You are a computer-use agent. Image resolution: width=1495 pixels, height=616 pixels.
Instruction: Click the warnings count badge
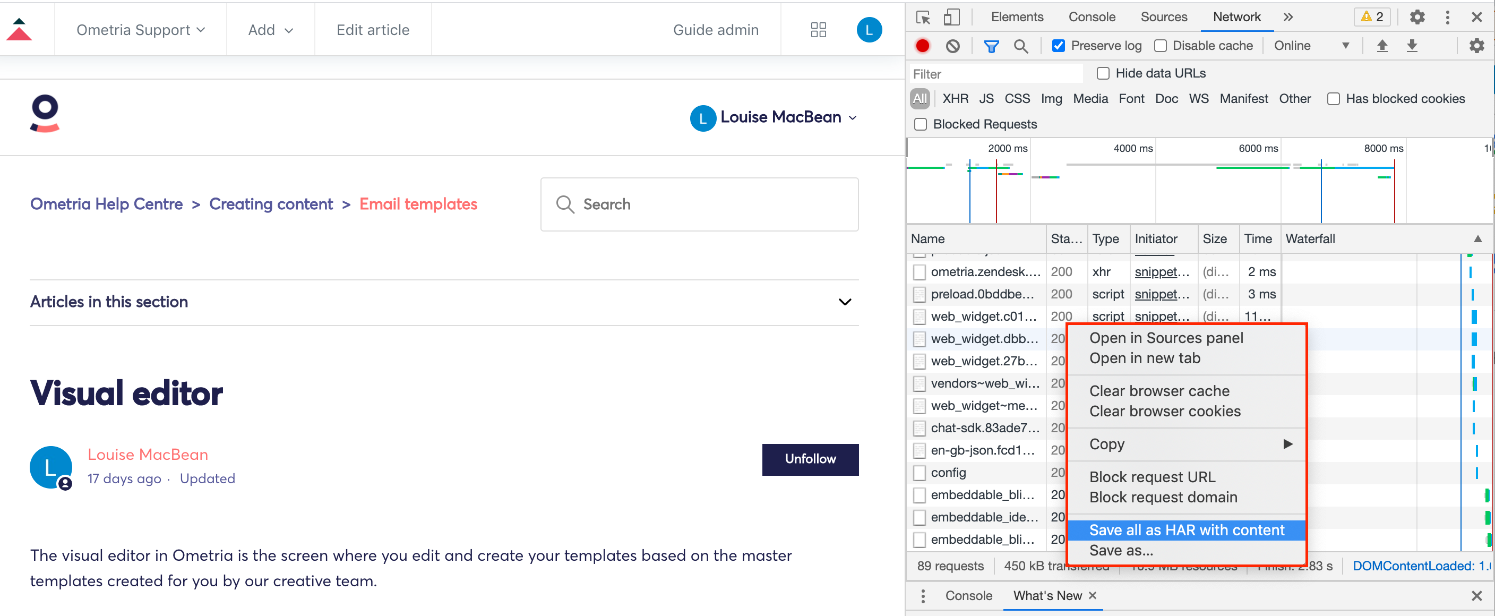(1372, 17)
